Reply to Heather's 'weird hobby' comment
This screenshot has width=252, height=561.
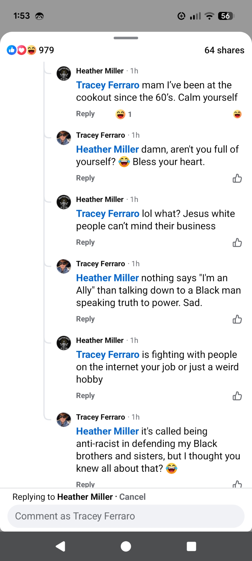[85, 396]
